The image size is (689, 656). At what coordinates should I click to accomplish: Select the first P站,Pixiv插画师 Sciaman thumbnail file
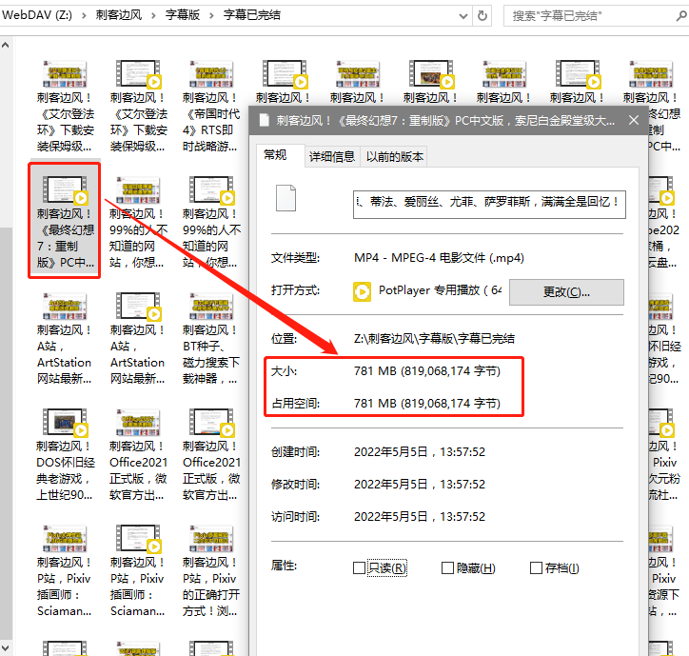65,570
